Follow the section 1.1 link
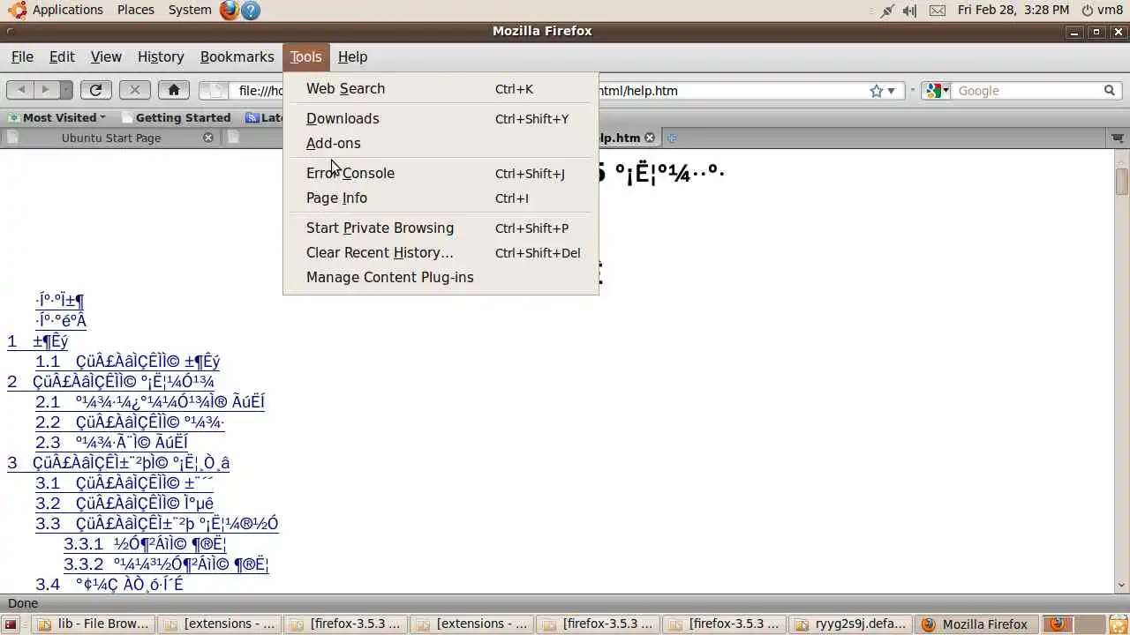 coord(128,361)
